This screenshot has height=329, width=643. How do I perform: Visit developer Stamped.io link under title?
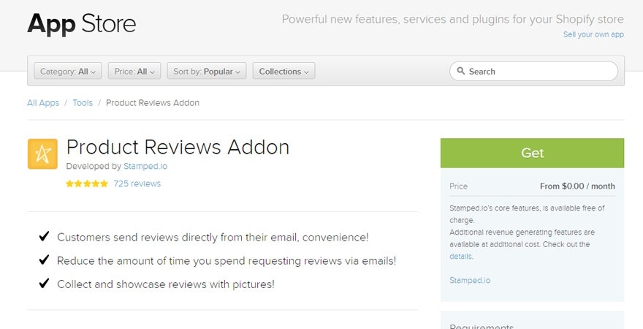[x=145, y=167]
